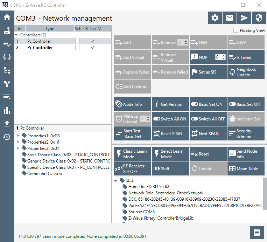Open the firmware upload sidebar icon
Viewport: 267px width, 242px height.
(x=7, y=124)
